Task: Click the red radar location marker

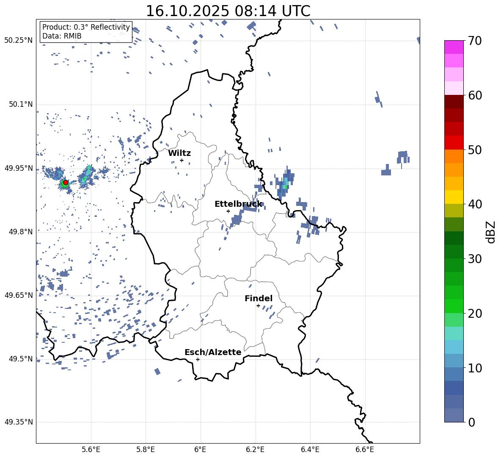Action: 66,183
